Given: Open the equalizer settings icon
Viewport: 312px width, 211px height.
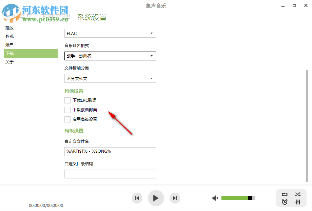Looking at the screenshot, I should pyautogui.click(x=298, y=202).
